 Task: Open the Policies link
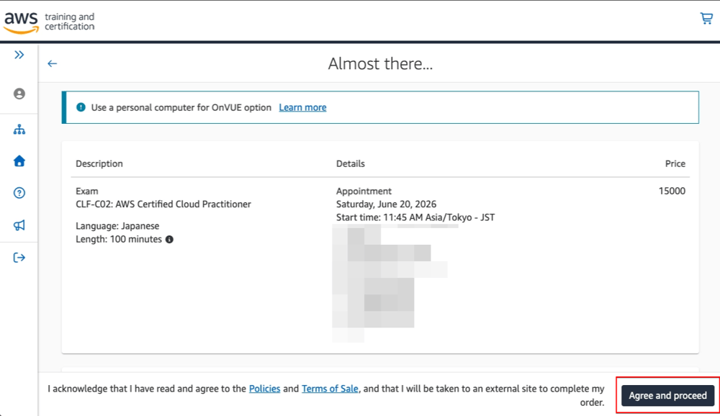point(264,389)
